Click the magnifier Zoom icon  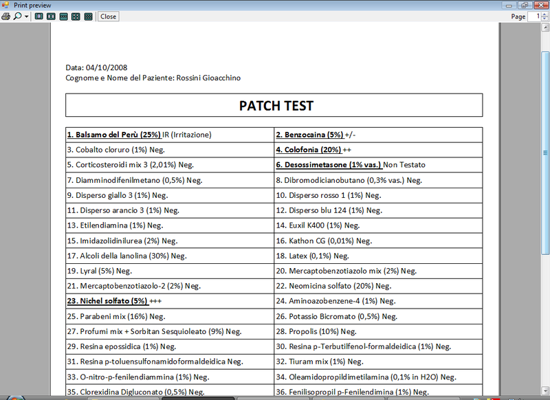pyautogui.click(x=17, y=16)
